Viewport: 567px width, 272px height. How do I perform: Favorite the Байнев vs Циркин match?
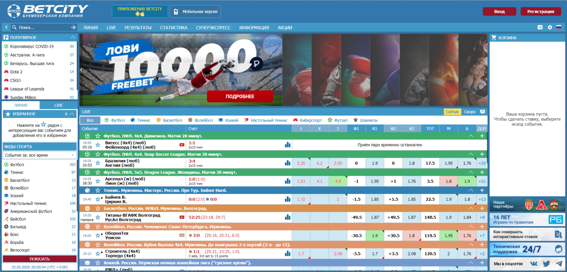pos(98,199)
